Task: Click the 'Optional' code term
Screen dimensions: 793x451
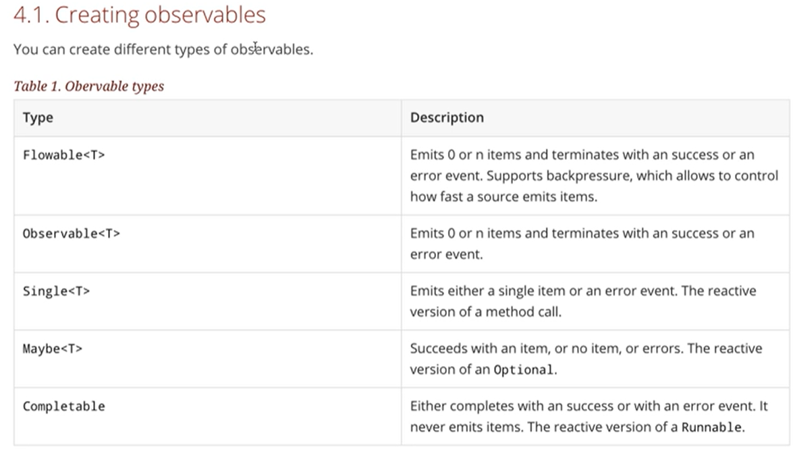Action: (524, 371)
